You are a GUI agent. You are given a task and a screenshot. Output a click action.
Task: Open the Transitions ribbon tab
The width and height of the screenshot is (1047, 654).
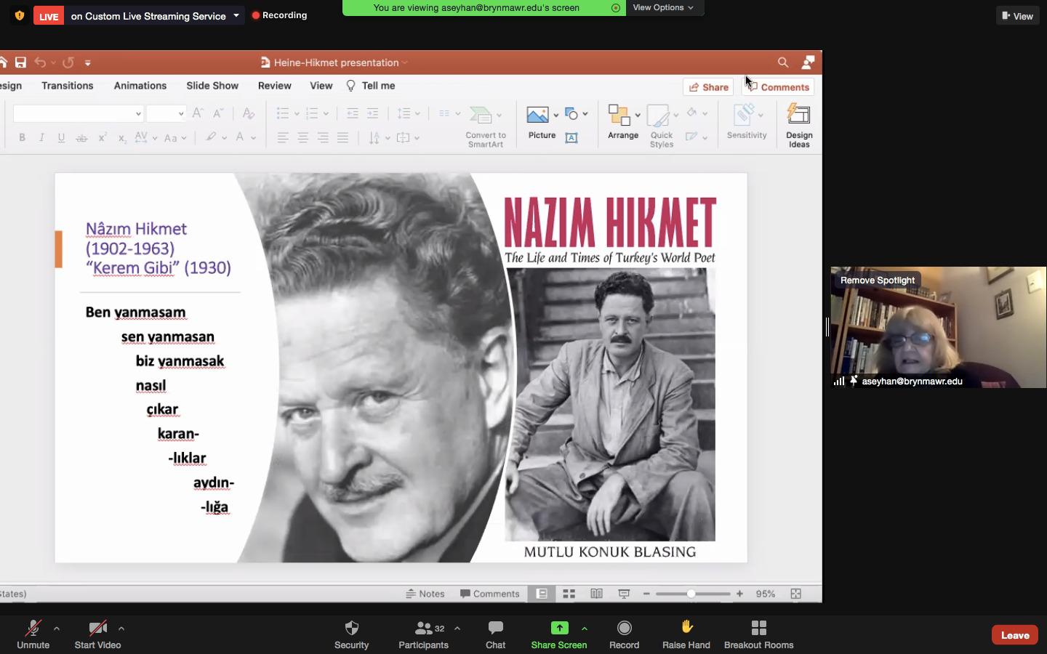pos(68,86)
